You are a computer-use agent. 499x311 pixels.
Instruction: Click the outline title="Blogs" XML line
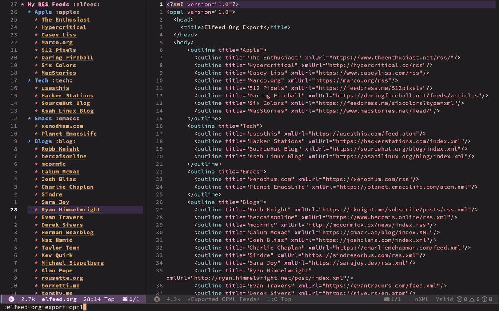click(227, 202)
